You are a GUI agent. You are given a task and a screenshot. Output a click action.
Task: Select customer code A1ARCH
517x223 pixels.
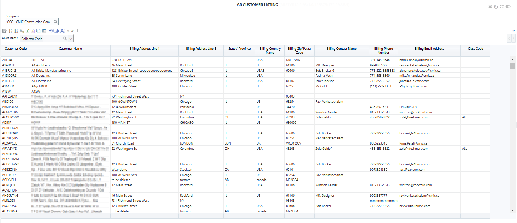(x=8, y=65)
